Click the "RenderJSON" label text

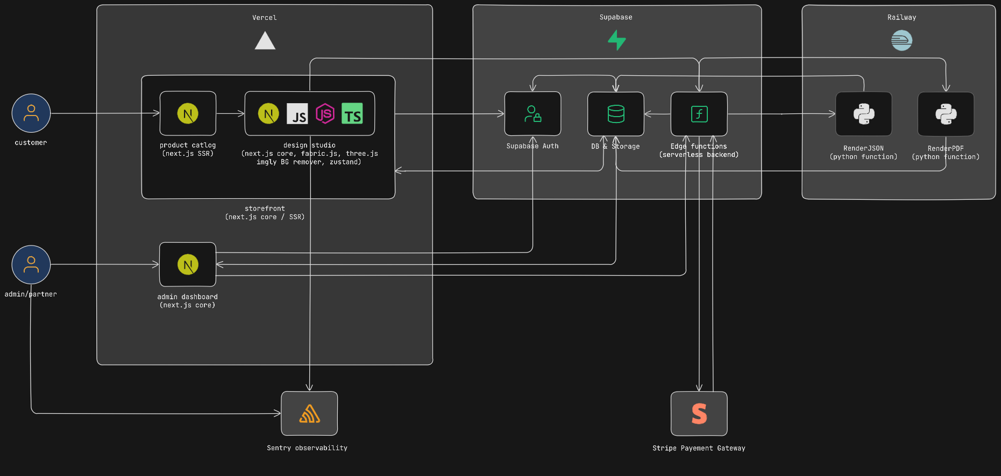tap(863, 148)
